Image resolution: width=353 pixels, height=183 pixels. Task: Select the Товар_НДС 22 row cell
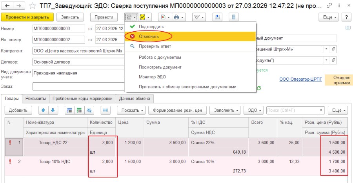point(55,143)
